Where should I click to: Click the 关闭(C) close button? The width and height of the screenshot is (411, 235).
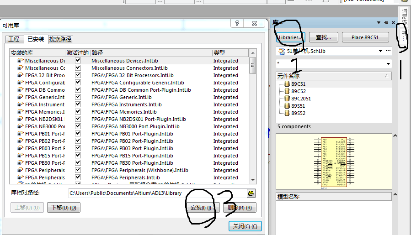245,226
